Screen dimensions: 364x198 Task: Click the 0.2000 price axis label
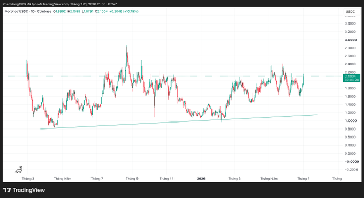(x=350, y=154)
